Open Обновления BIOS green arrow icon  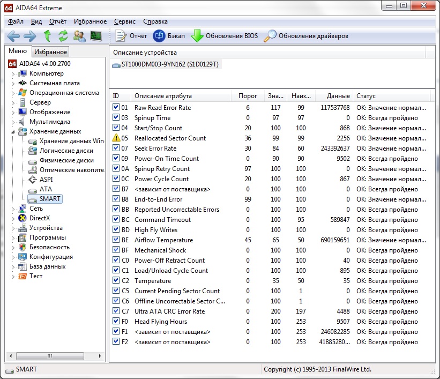(x=197, y=36)
